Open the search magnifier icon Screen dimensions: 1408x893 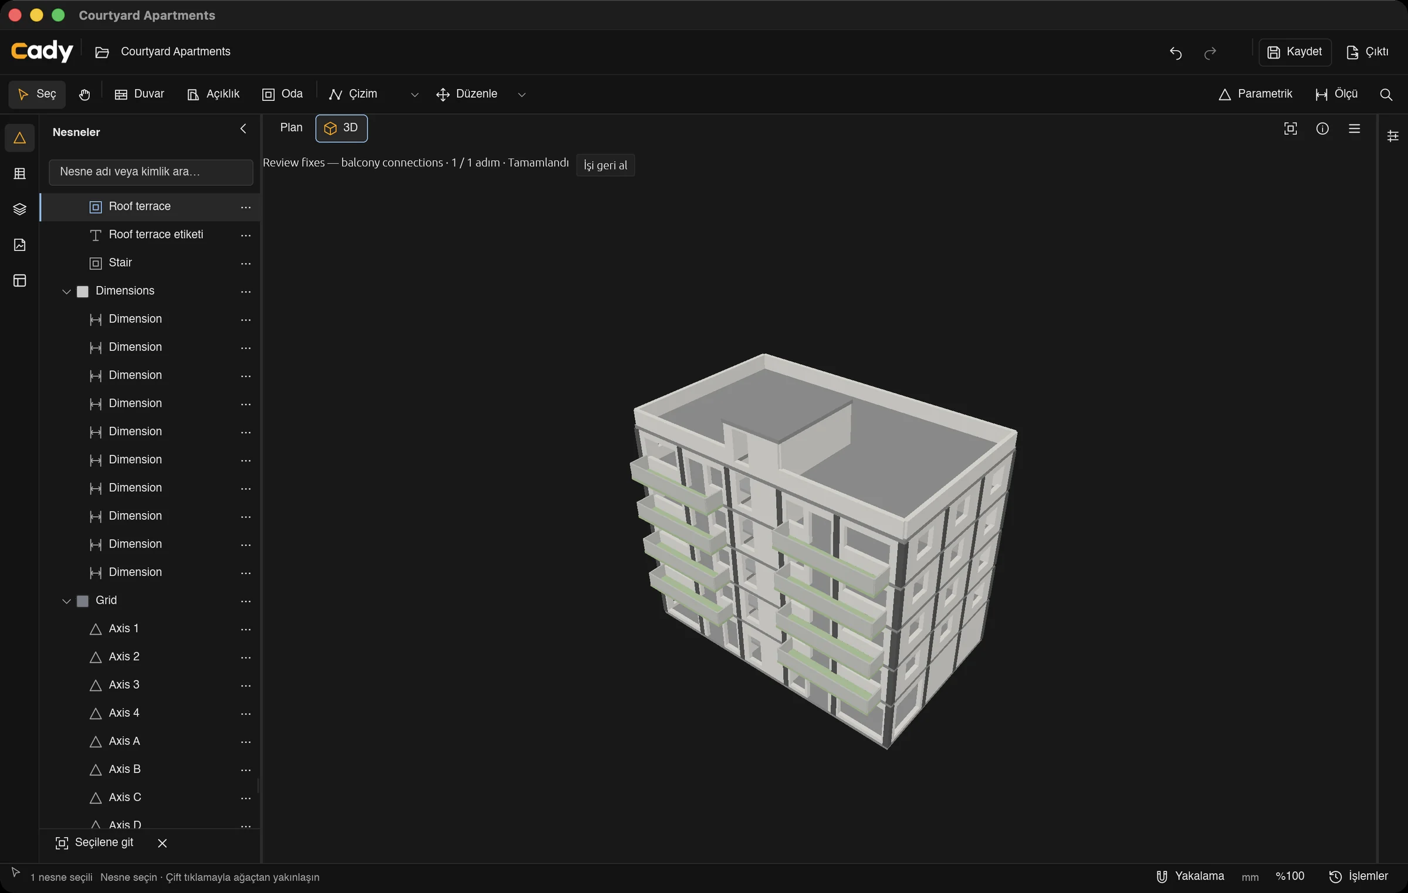click(1386, 94)
